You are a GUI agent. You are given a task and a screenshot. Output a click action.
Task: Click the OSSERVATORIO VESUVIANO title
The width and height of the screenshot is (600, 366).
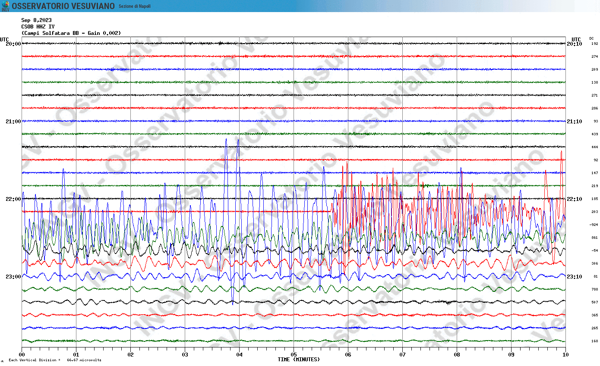63,6
